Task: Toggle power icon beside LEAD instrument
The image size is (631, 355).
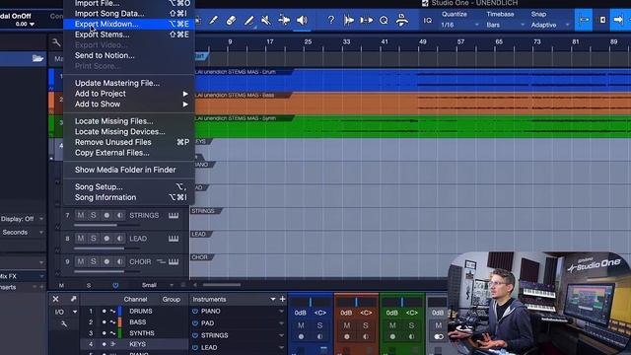Action: [195, 347]
